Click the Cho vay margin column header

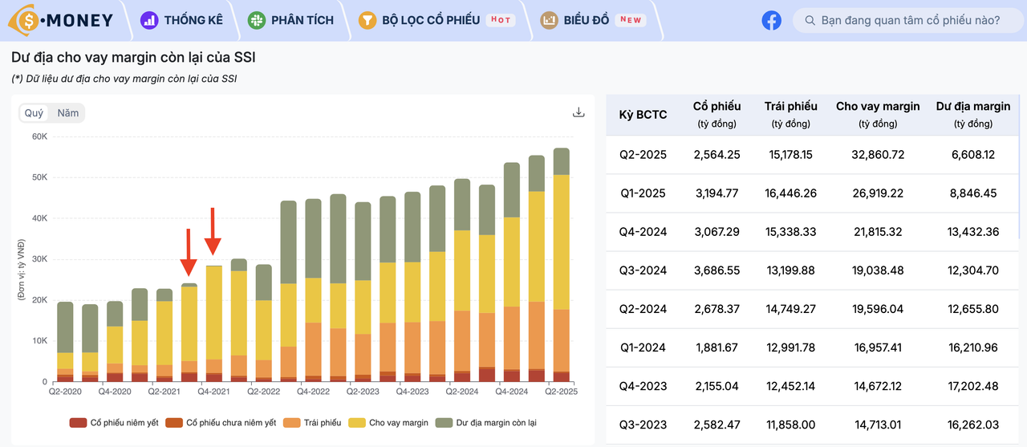click(x=878, y=114)
